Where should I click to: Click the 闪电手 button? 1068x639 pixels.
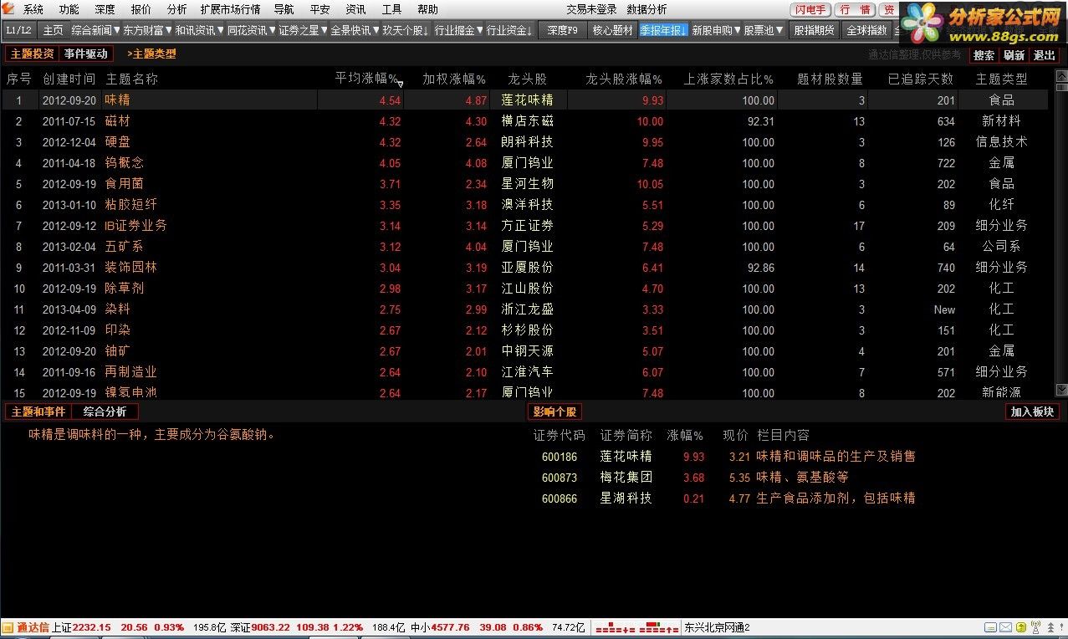pyautogui.click(x=810, y=9)
